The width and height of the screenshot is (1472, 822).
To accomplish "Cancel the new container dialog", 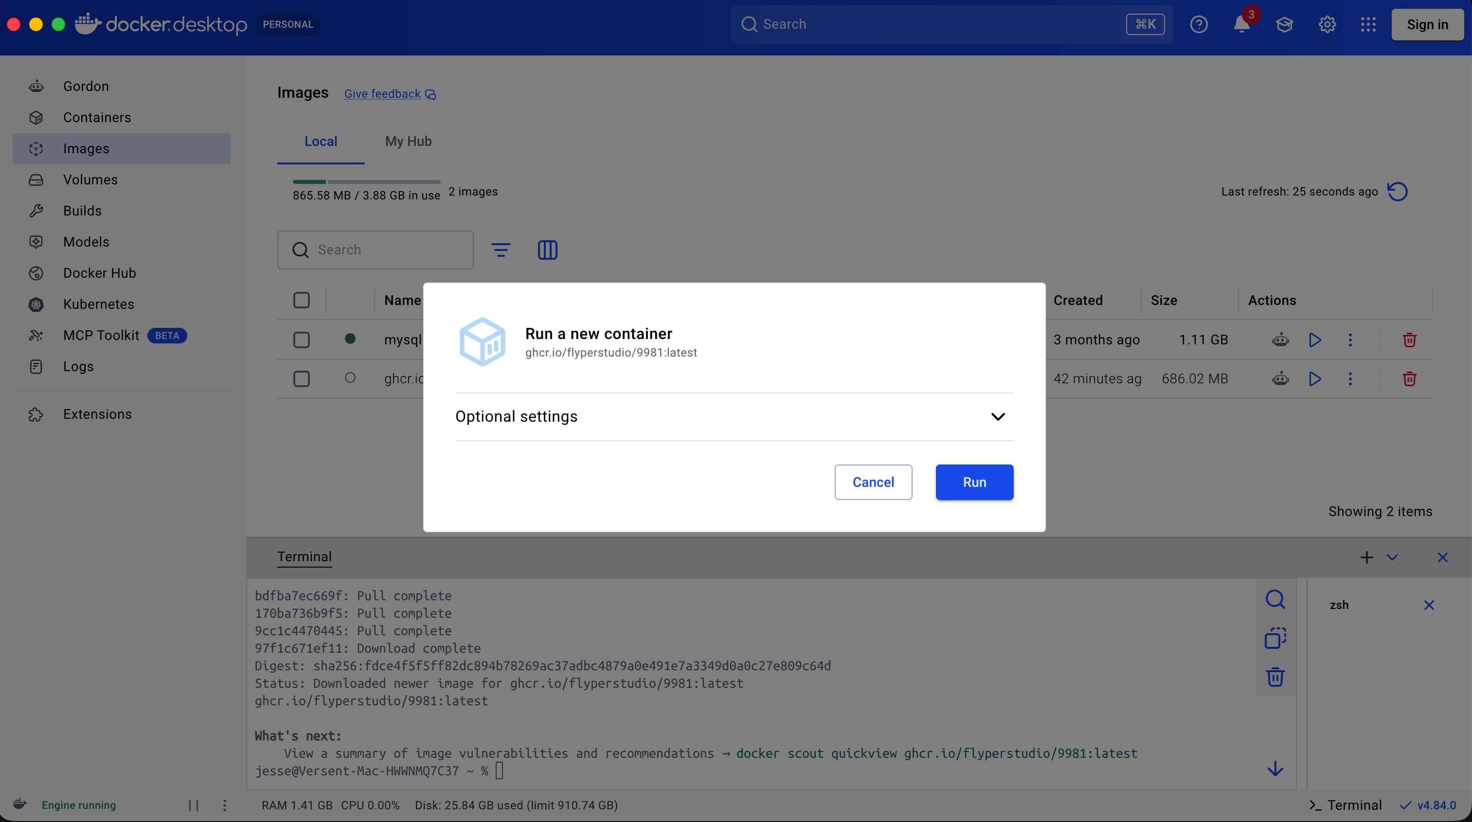I will point(873,482).
